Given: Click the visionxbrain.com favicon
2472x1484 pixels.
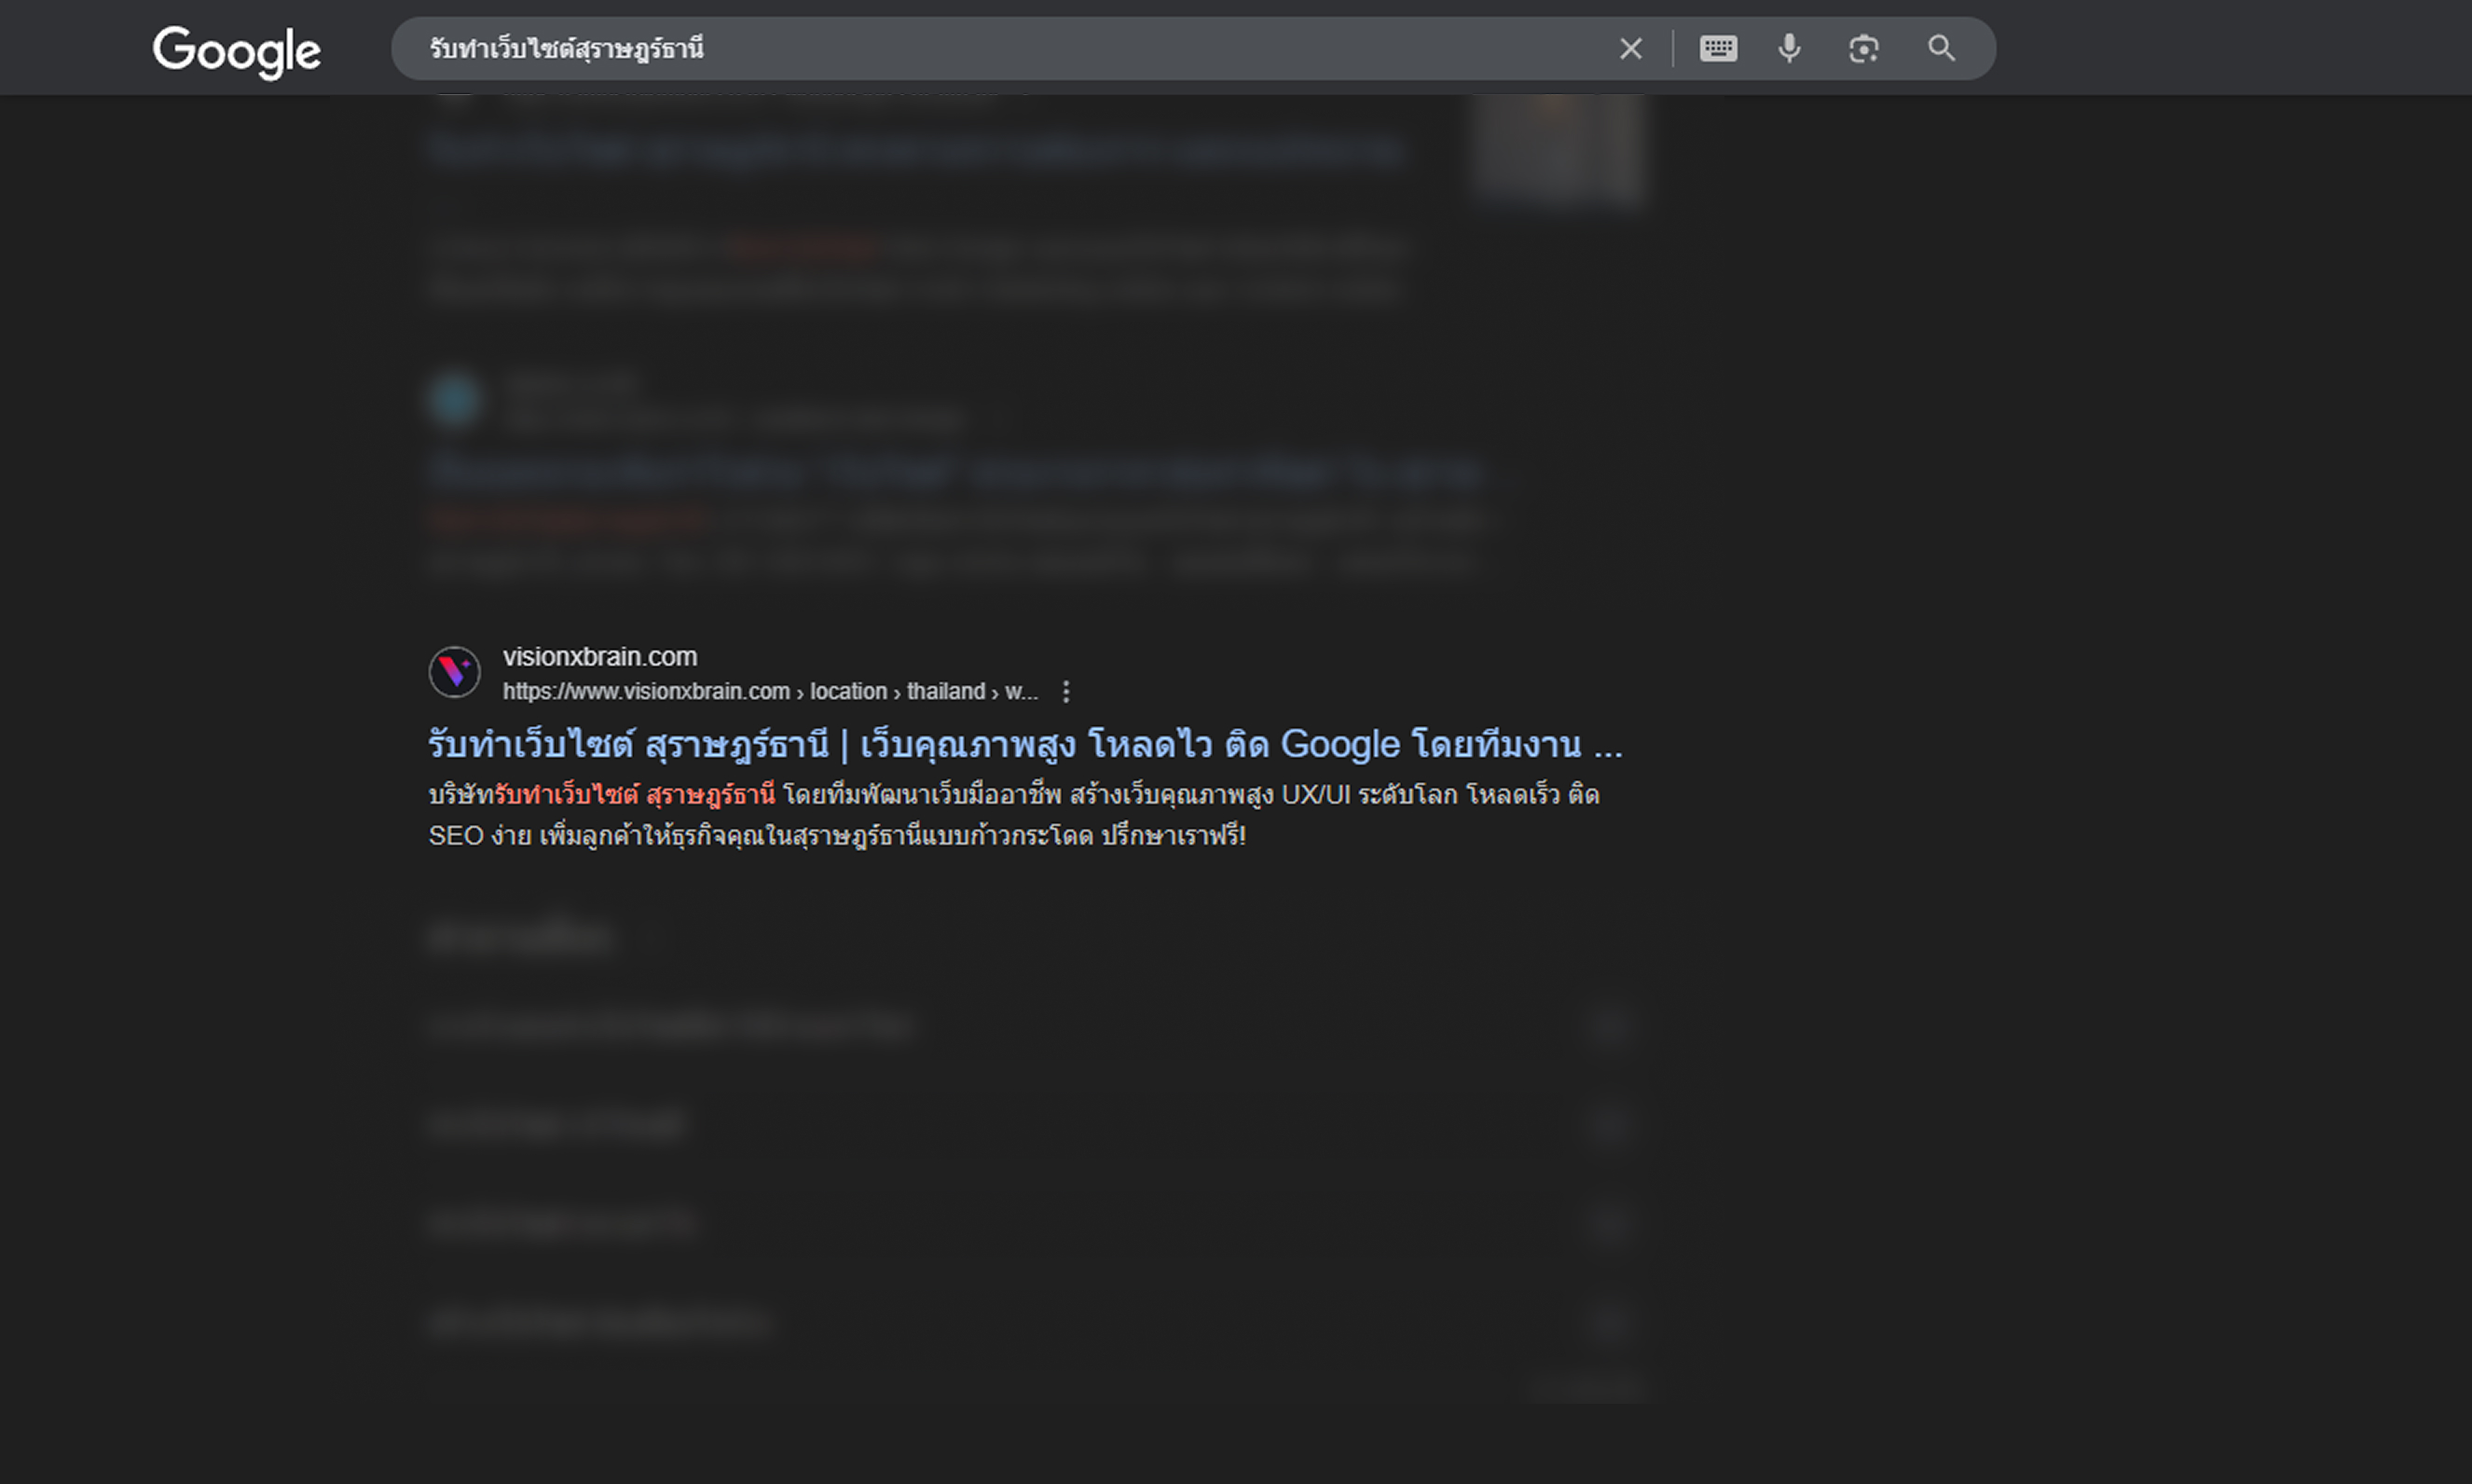Looking at the screenshot, I should click(455, 671).
